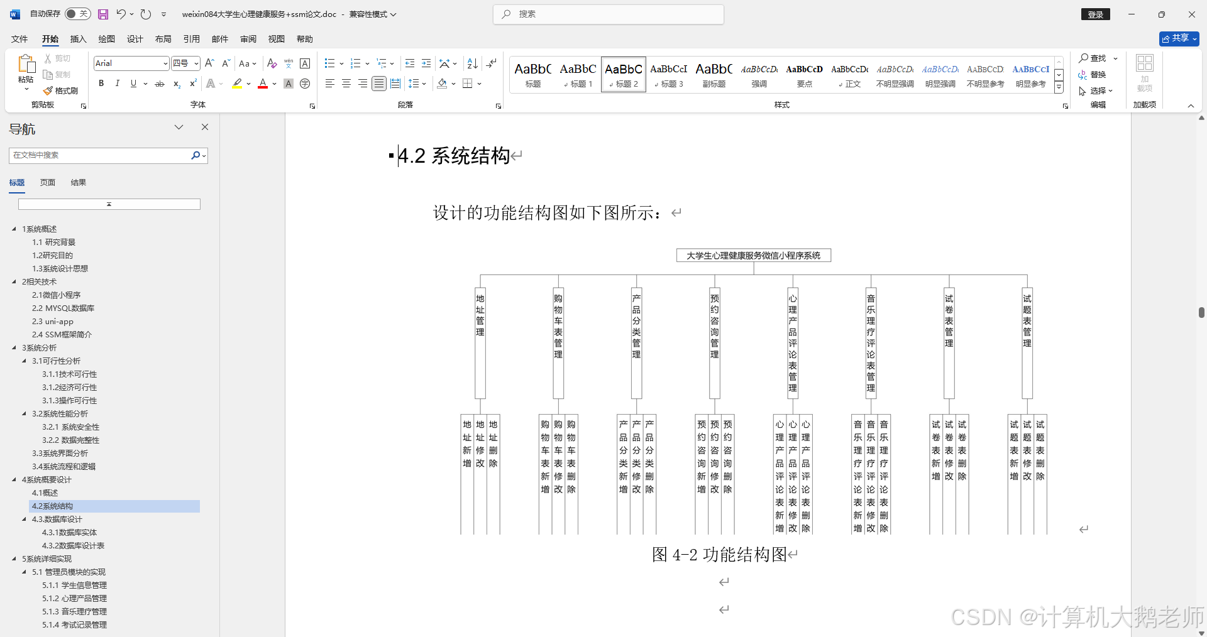This screenshot has width=1207, height=637.
Task: Undo the last action
Action: (121, 14)
